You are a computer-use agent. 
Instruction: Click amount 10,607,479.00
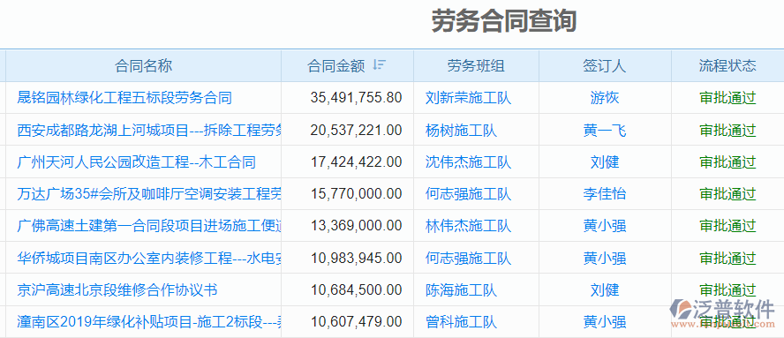click(356, 321)
